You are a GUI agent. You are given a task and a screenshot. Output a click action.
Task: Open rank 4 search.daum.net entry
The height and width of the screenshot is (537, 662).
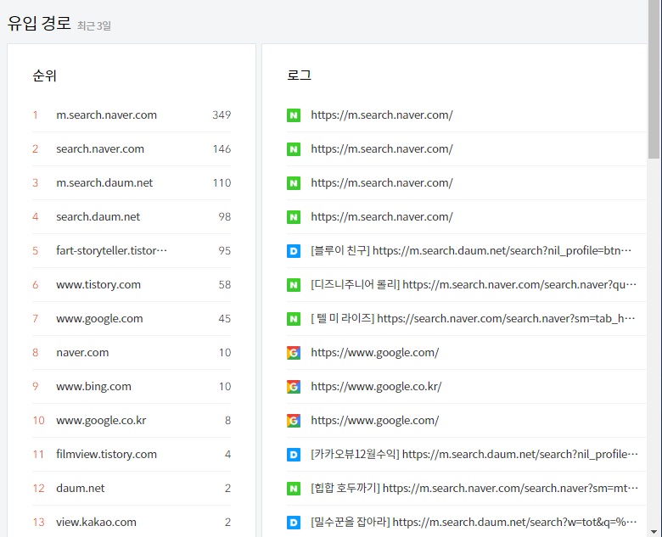pos(132,216)
